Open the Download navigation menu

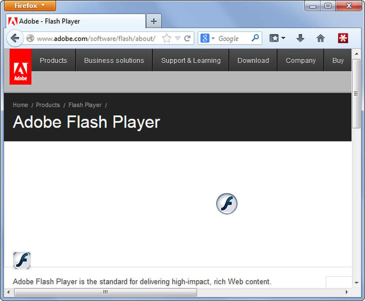coord(253,60)
